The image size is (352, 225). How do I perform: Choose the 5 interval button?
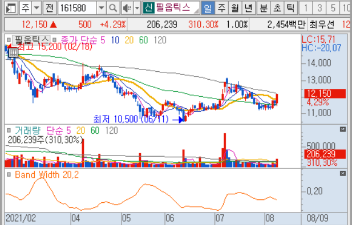click(x=333, y=8)
